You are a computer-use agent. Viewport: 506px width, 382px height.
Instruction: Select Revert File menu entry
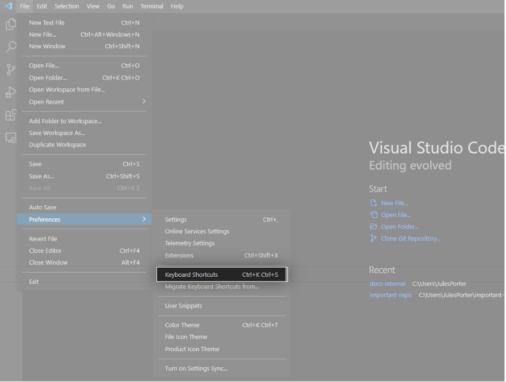point(84,239)
